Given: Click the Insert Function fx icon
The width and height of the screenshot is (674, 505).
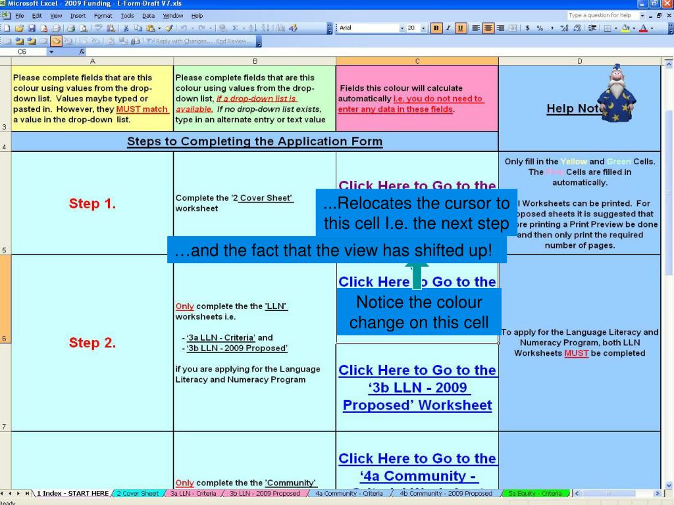Looking at the screenshot, I should (82, 51).
